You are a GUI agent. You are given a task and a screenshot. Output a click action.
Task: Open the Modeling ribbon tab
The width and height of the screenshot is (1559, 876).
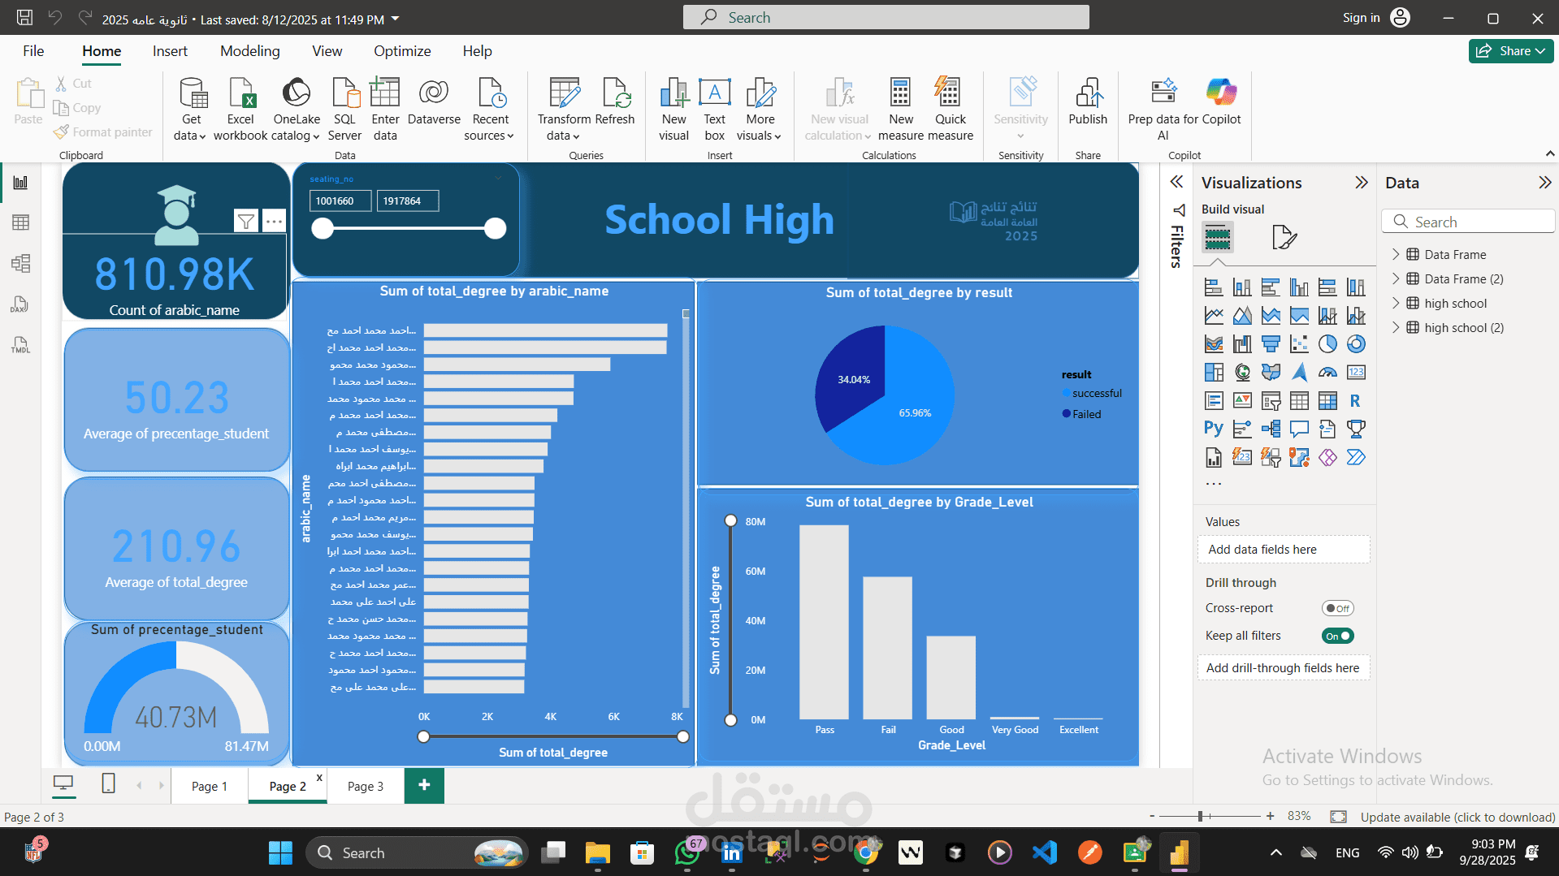[x=249, y=51]
